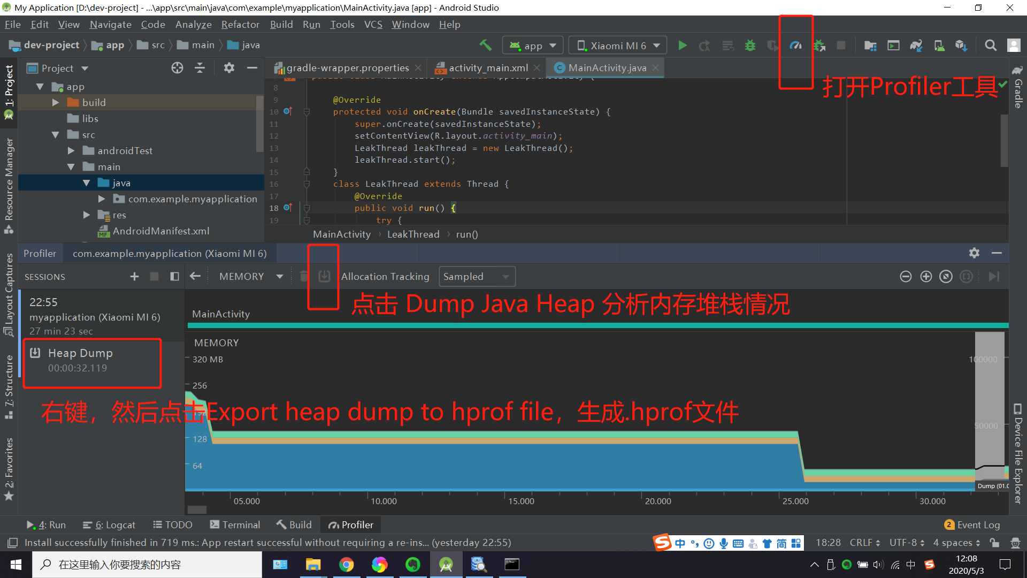Open the Xiaomi MI 6 device dropdown
1027x578 pixels.
click(x=618, y=45)
